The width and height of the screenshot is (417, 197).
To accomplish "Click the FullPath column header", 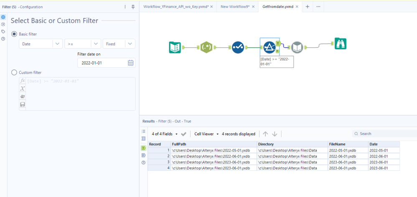I will tap(214, 144).
